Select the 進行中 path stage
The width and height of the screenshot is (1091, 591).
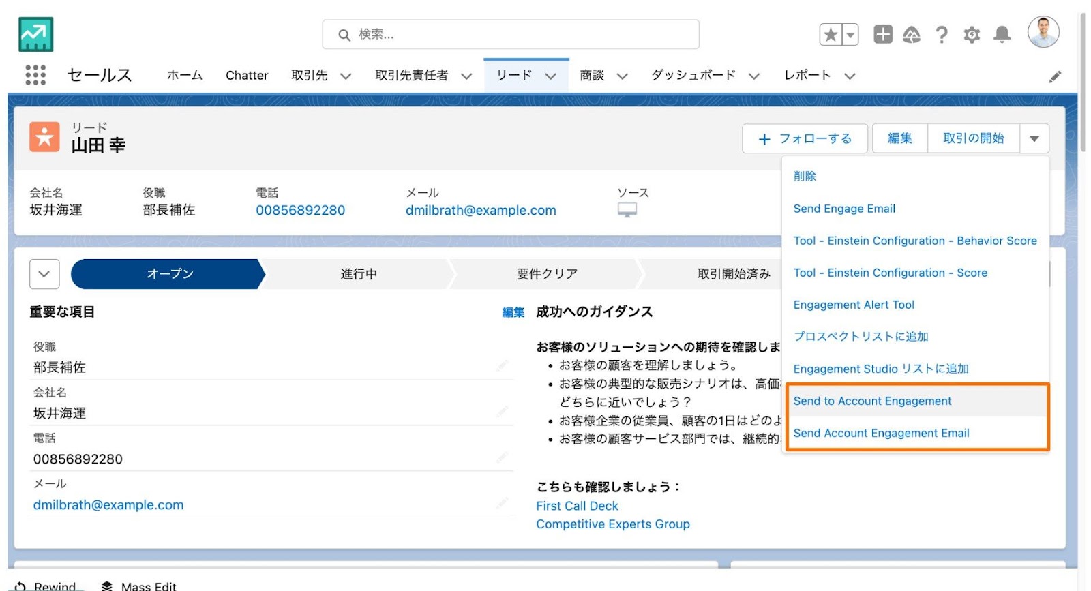tap(359, 274)
